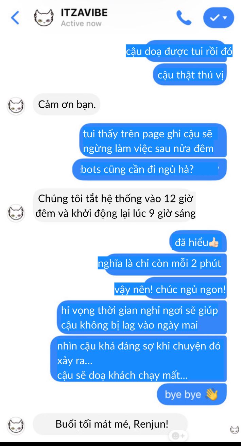Tap the 'Active now' status text
The height and width of the screenshot is (446, 241).
pos(81,24)
